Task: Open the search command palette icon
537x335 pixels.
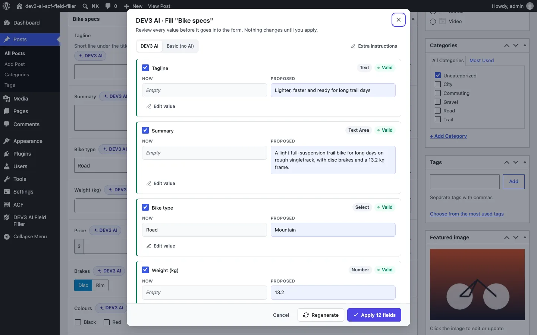Action: click(85, 6)
